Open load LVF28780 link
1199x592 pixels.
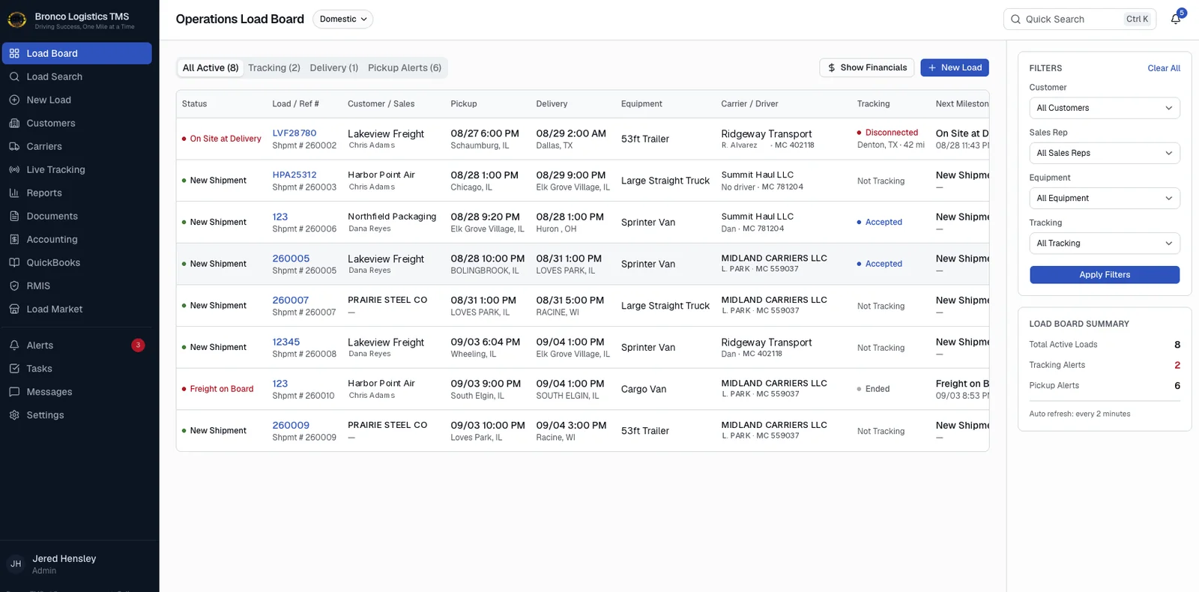click(x=295, y=133)
